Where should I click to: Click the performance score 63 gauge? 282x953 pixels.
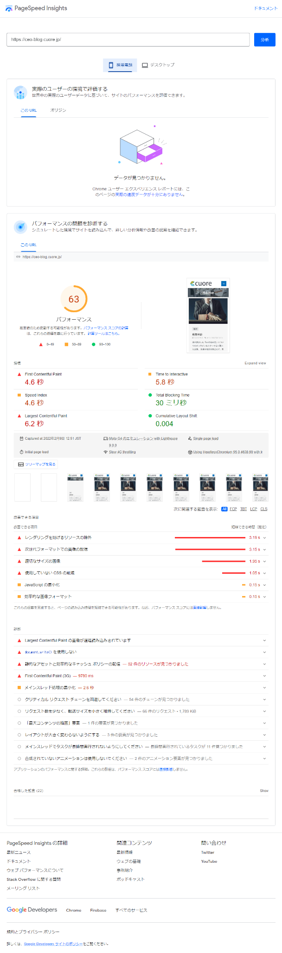click(74, 299)
